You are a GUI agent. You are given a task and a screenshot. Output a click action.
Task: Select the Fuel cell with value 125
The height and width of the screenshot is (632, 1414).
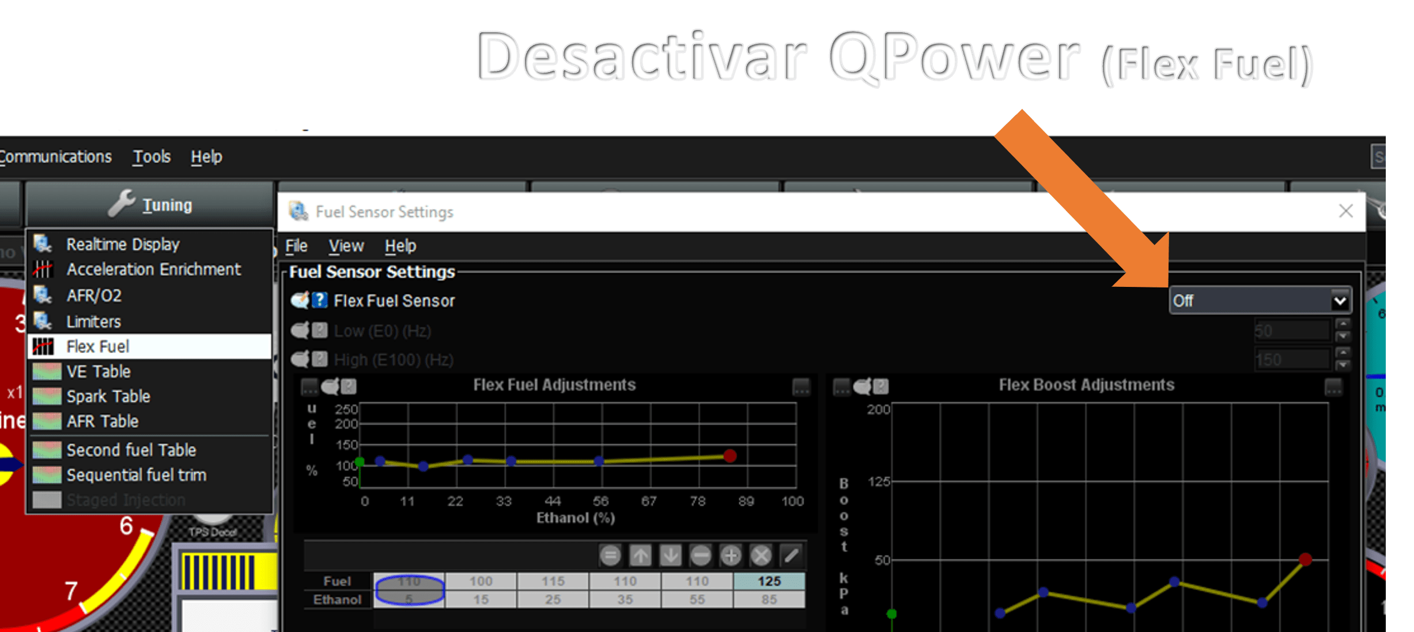(x=769, y=581)
